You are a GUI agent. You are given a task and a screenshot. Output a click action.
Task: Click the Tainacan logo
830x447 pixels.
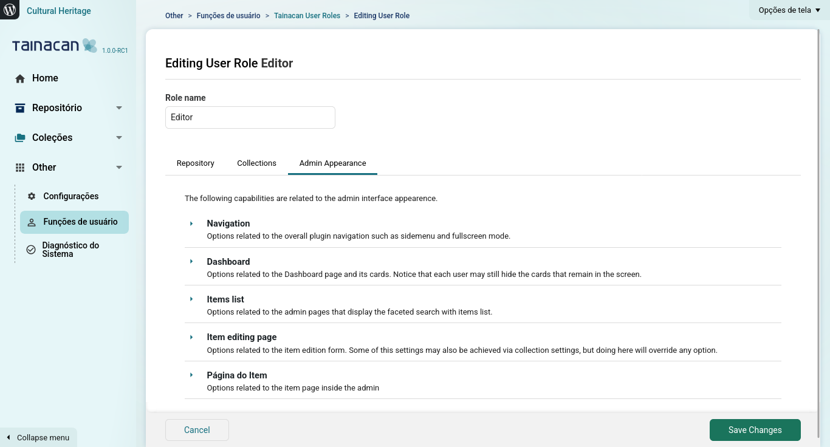click(55, 46)
